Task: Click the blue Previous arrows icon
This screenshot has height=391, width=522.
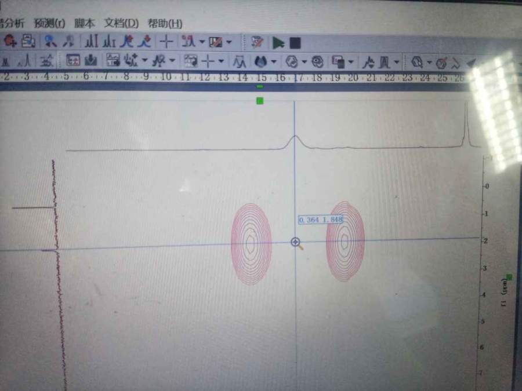Action: coord(50,41)
